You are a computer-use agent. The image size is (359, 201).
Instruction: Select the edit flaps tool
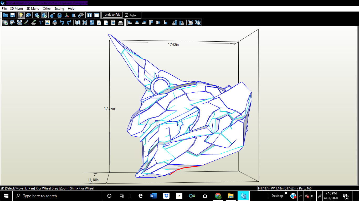(34, 23)
